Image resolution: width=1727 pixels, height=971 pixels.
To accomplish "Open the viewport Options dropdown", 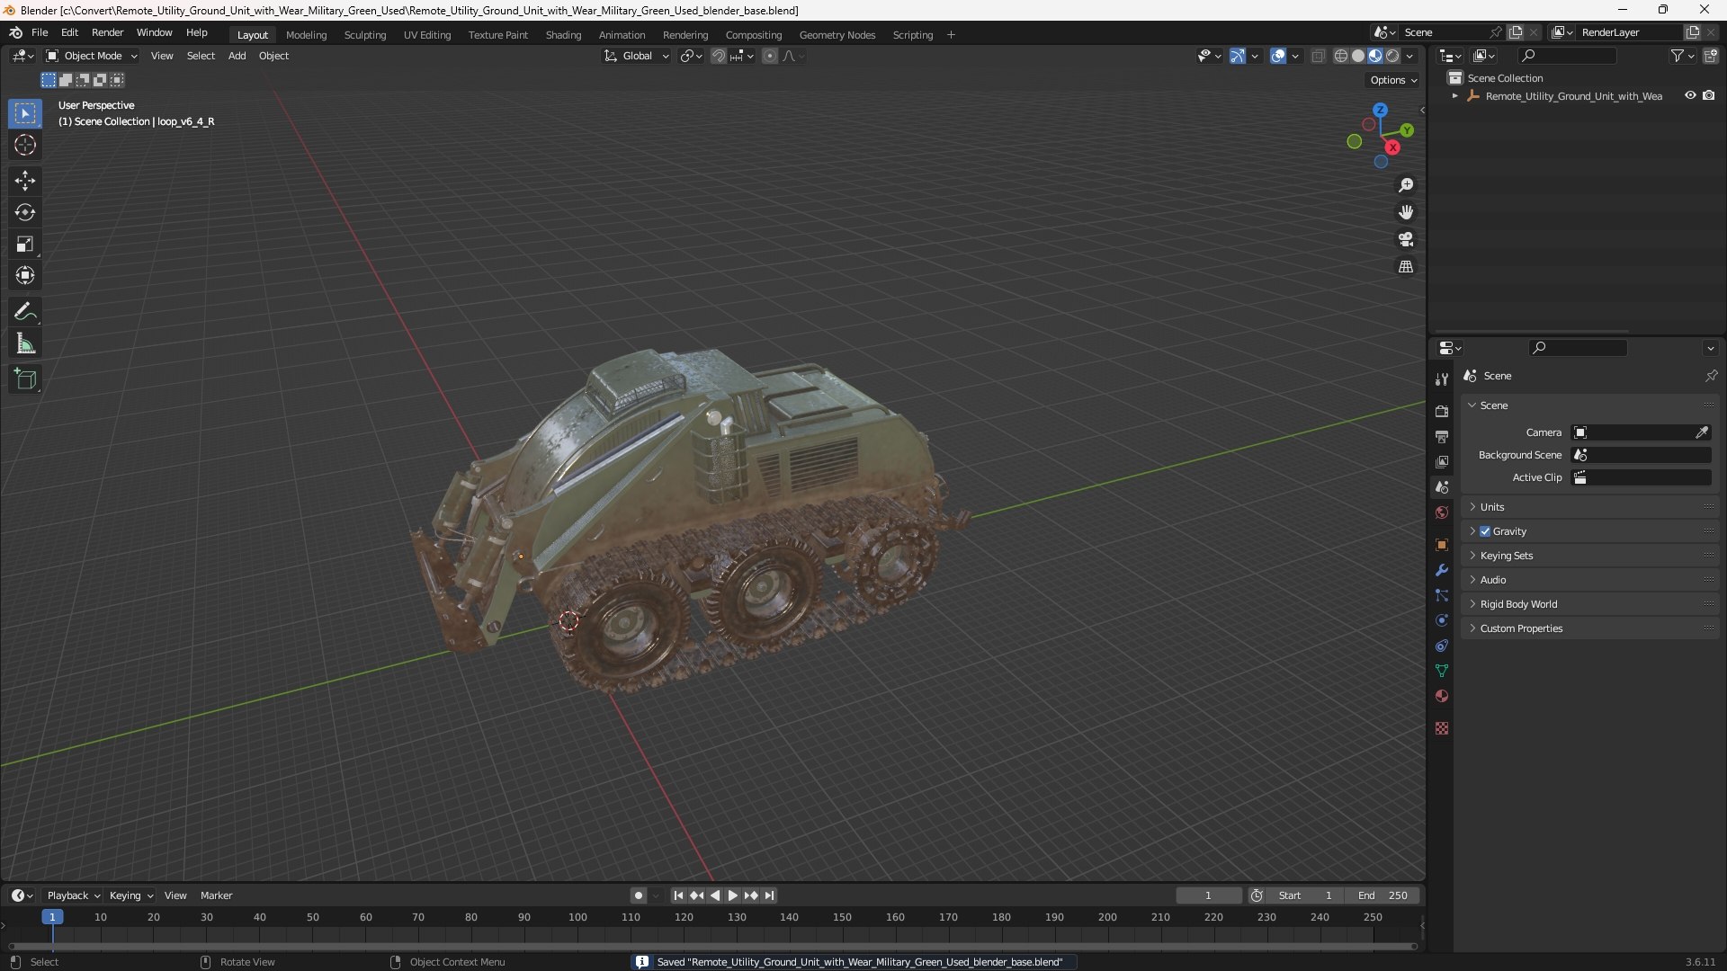I will click(1393, 80).
